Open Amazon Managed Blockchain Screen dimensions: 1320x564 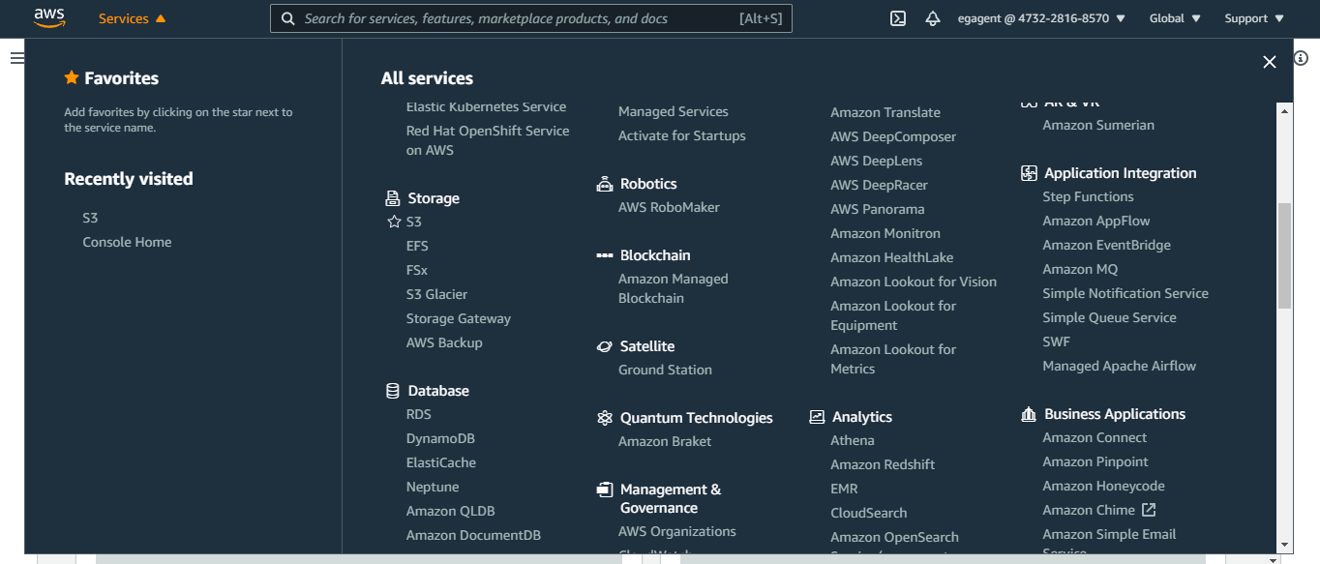pos(674,288)
